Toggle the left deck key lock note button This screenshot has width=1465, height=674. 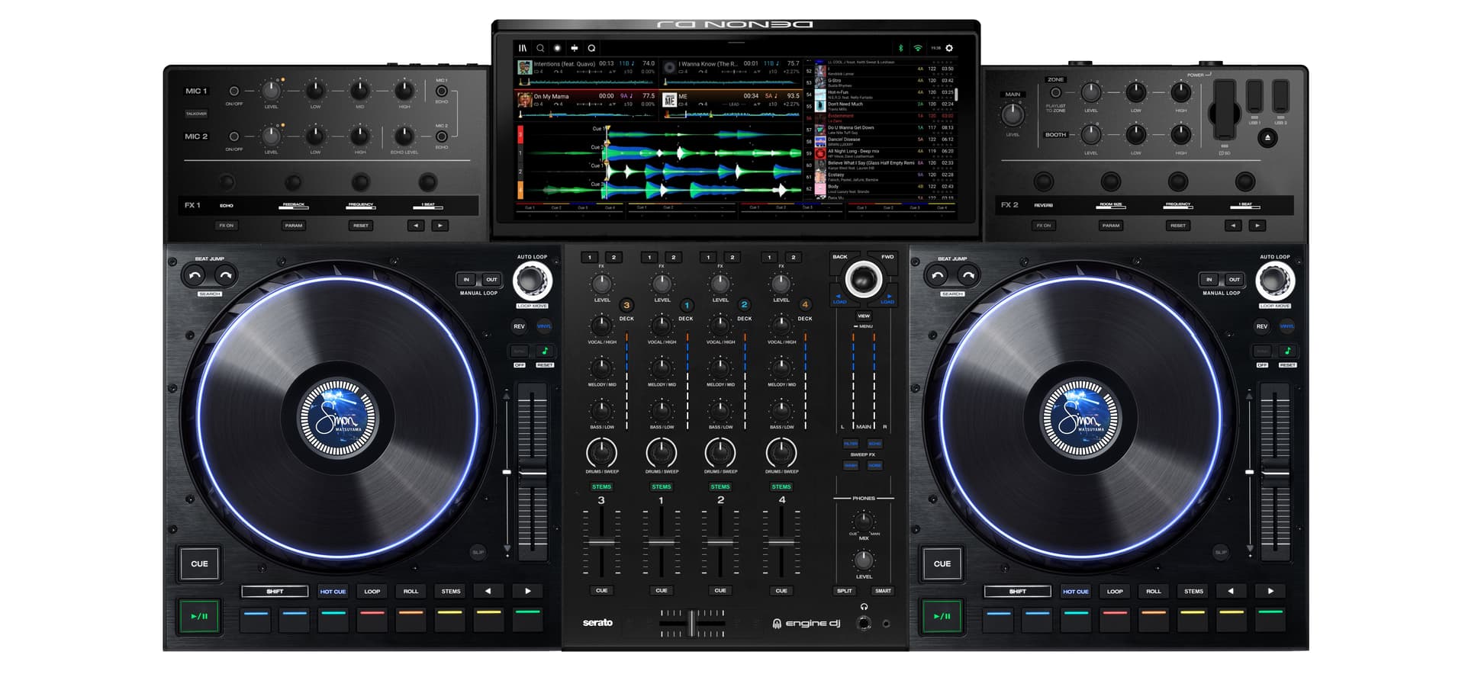[544, 351]
